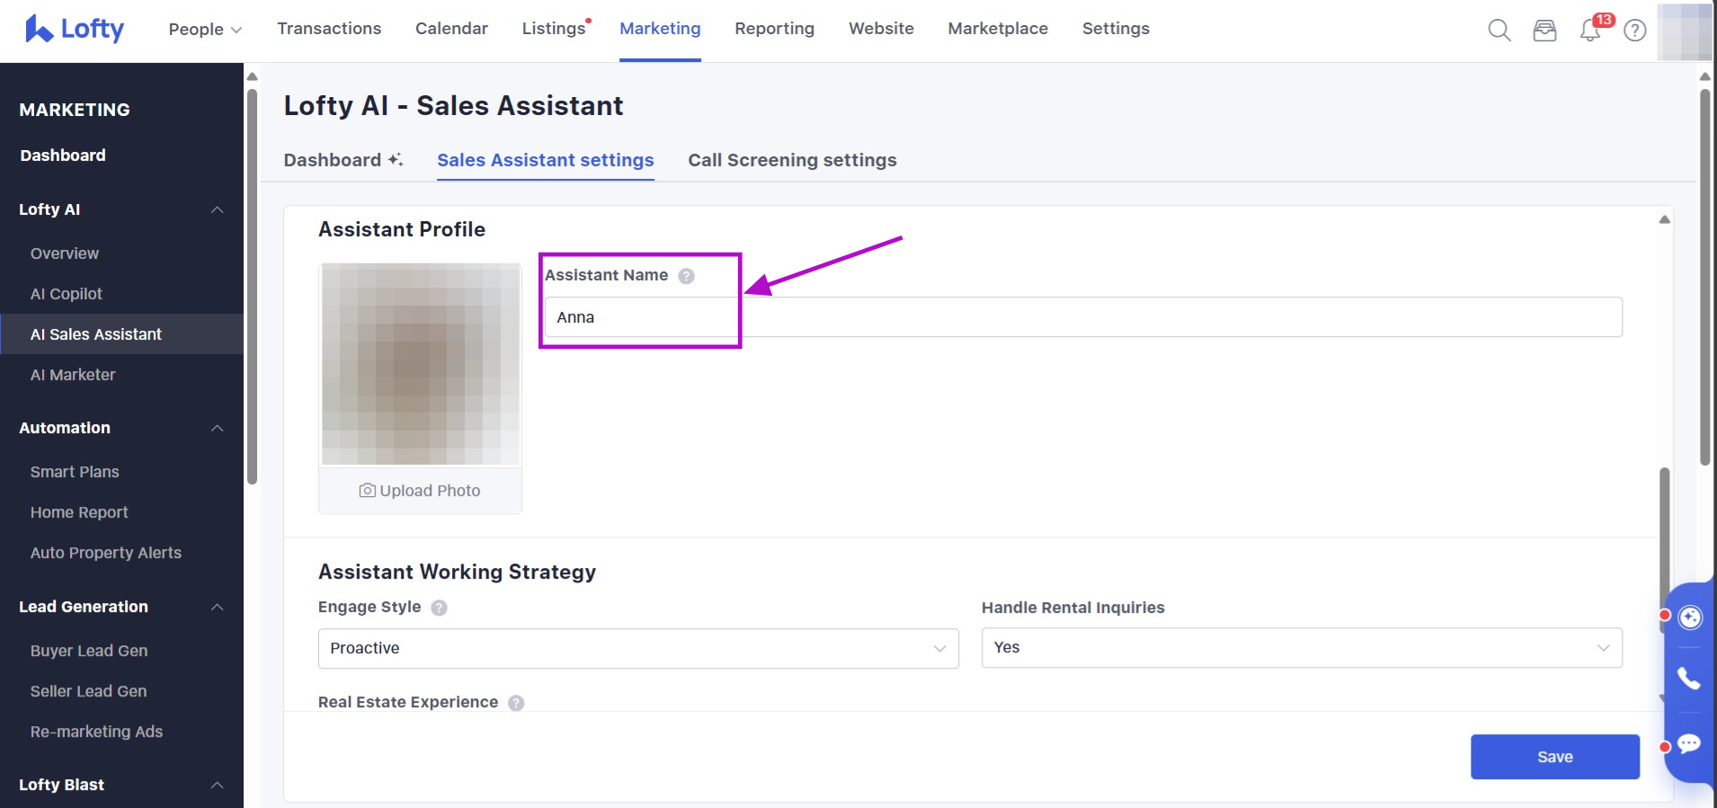Open sidebar Dashboard link
This screenshot has height=808, width=1717.
tap(63, 155)
